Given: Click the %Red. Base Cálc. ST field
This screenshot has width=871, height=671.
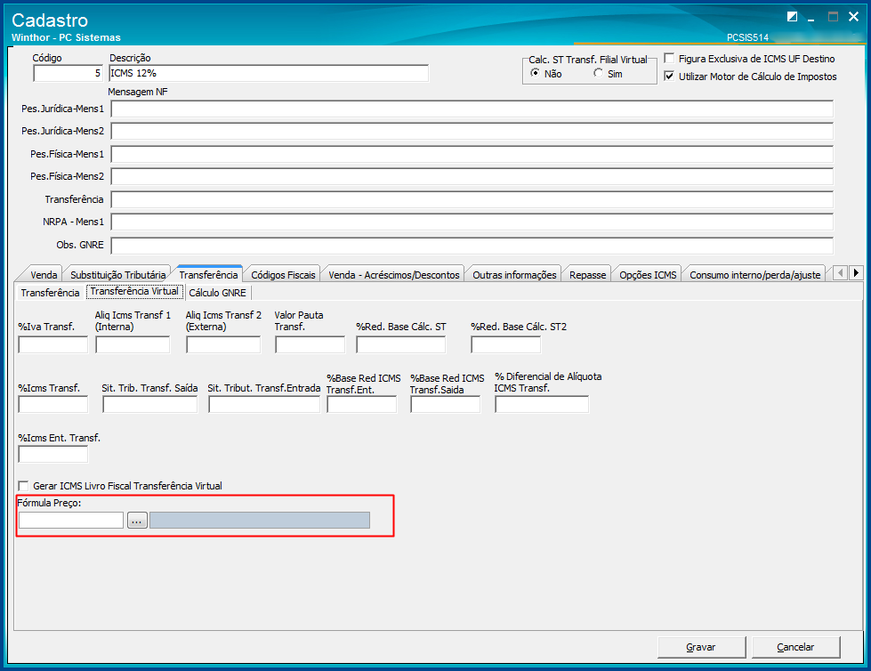Looking at the screenshot, I should pos(400,344).
